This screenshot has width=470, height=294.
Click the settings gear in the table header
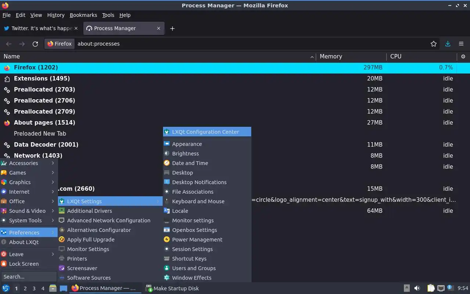(x=463, y=57)
